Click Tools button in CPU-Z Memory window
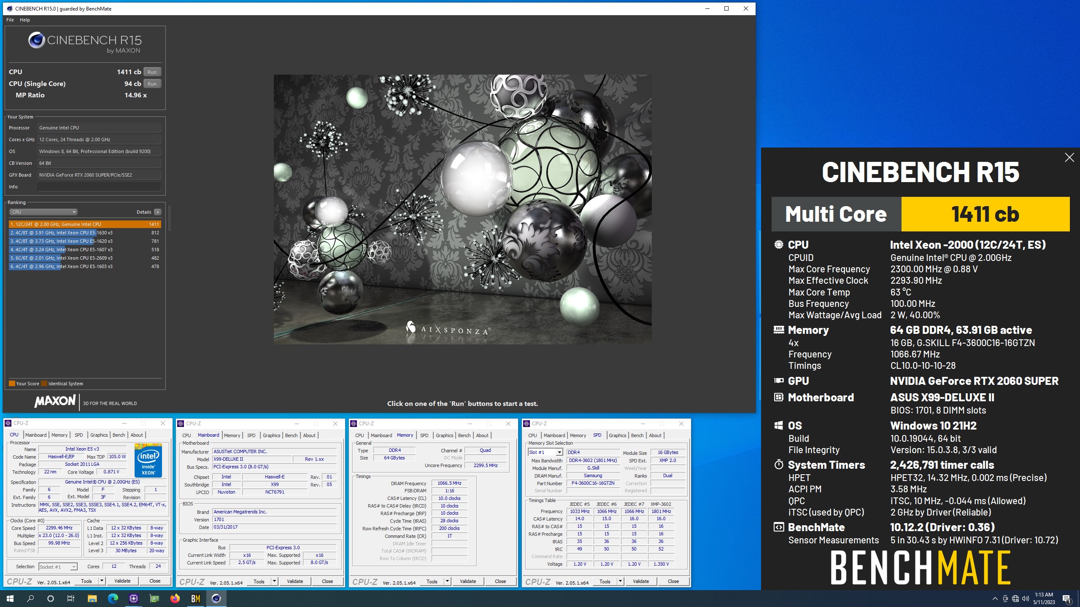Viewport: 1080px width, 607px height. click(x=432, y=581)
